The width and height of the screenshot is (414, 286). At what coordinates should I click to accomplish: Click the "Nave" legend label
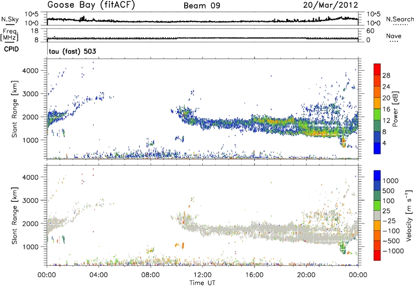coord(393,36)
